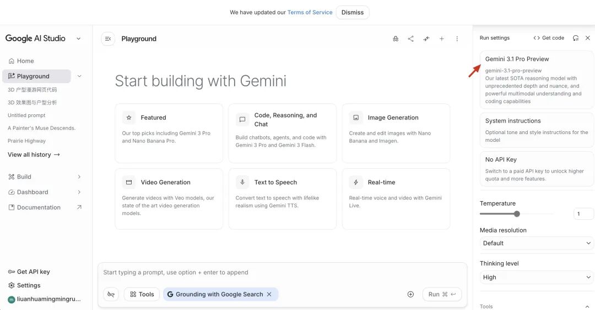Click the Documentation external link arrow
This screenshot has width=595, height=310.
click(x=79, y=207)
